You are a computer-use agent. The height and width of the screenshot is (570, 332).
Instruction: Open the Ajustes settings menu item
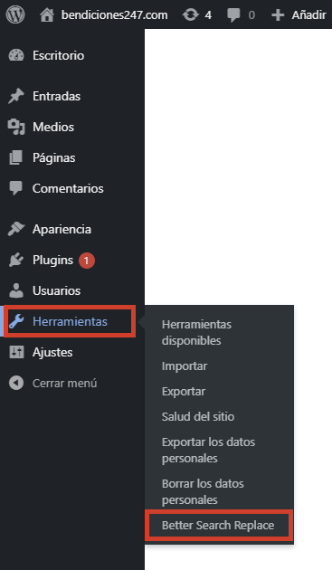tap(52, 352)
